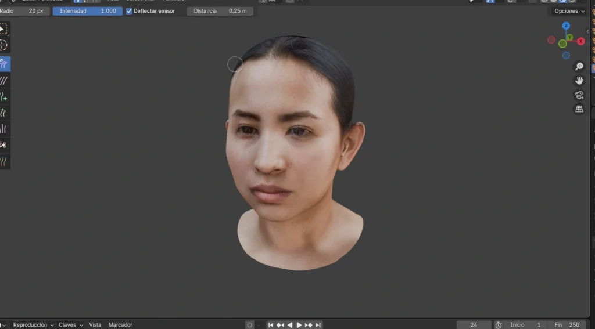Open the Opciones dropdown
Viewport: 595px width, 329px height.
tap(569, 11)
